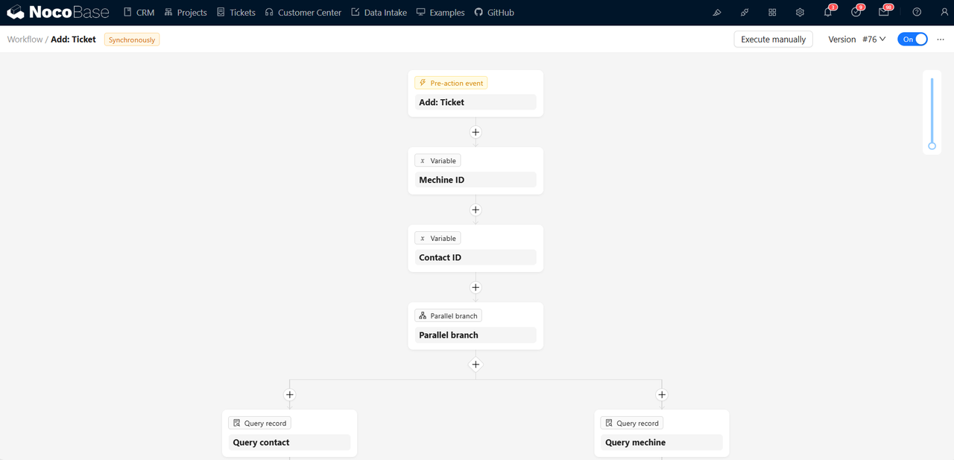Screen dimensions: 954x460
Task: Open the UI editor pen icon
Action: 716,12
